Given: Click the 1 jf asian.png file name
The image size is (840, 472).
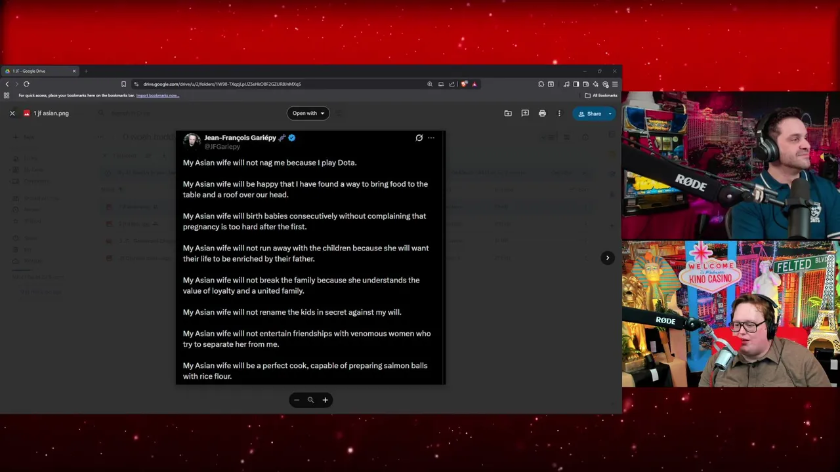Looking at the screenshot, I should pyautogui.click(x=51, y=113).
